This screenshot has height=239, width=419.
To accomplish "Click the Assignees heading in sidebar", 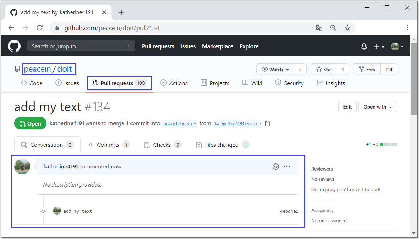I will (x=322, y=210).
